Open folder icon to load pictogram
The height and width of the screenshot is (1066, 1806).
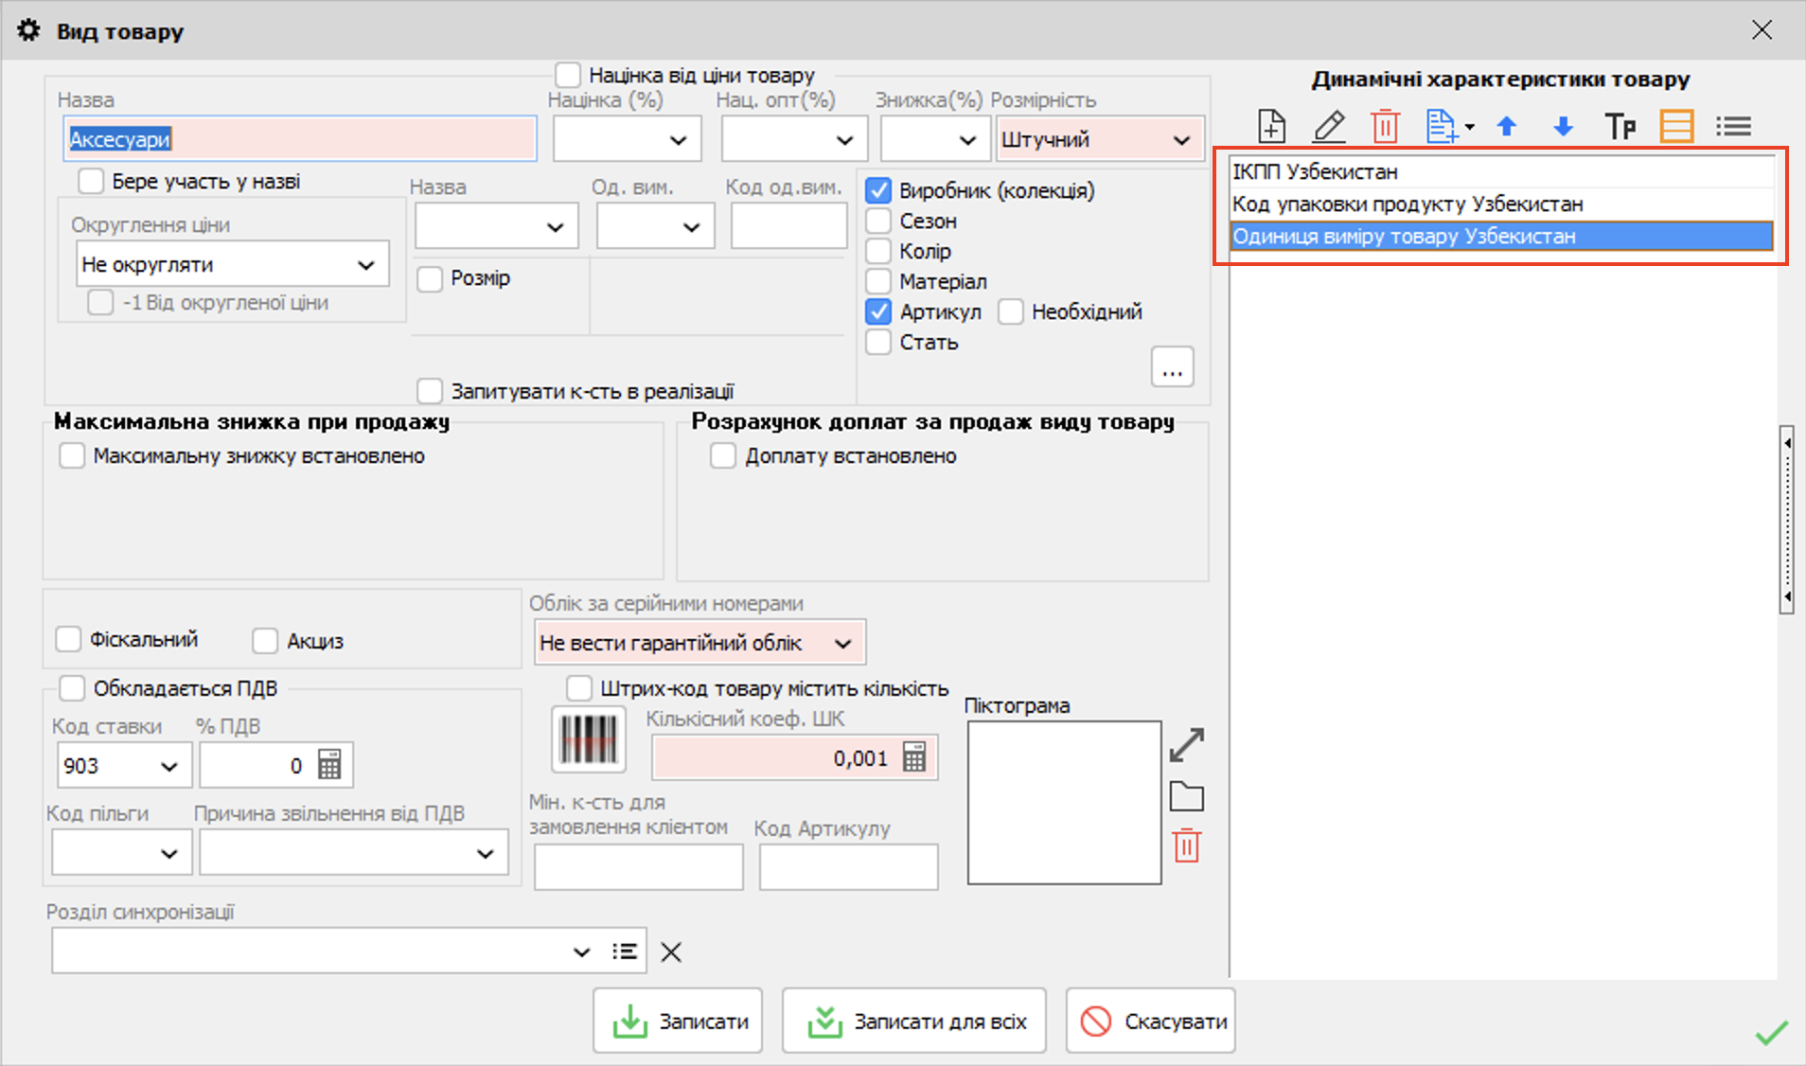[1186, 797]
